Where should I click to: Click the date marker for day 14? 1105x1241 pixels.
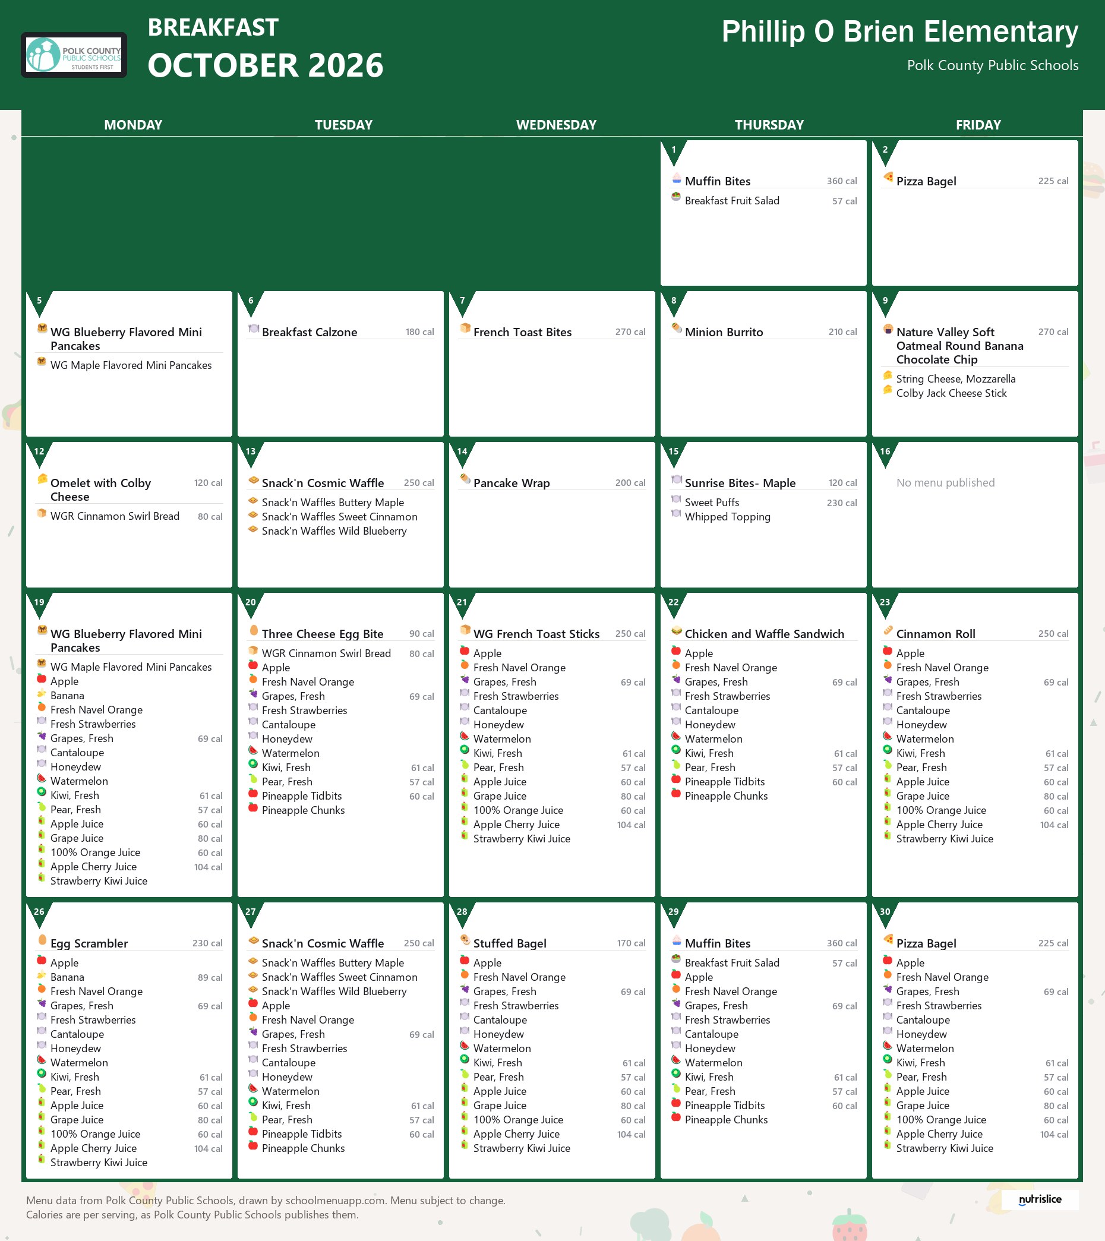point(462,452)
